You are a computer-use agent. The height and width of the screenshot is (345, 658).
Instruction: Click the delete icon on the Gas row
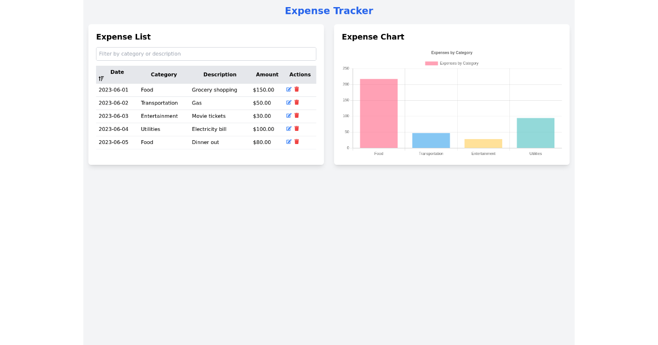tap(297, 102)
